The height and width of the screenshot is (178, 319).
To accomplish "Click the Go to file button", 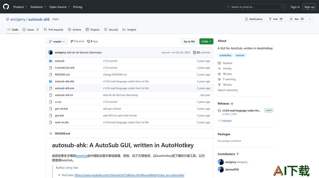I will point(189,42).
